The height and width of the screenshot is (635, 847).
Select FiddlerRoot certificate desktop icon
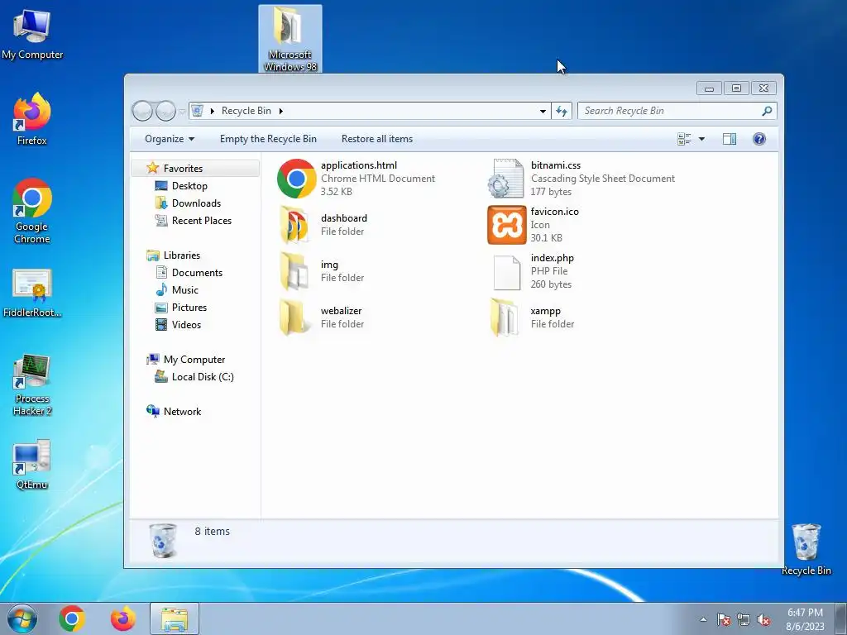click(x=32, y=294)
